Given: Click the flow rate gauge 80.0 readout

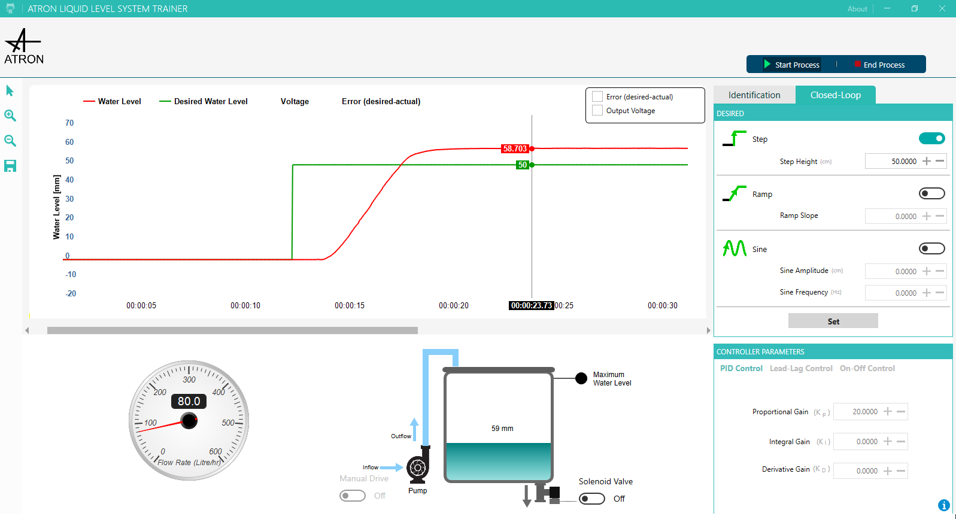Looking at the screenshot, I should tap(189, 401).
